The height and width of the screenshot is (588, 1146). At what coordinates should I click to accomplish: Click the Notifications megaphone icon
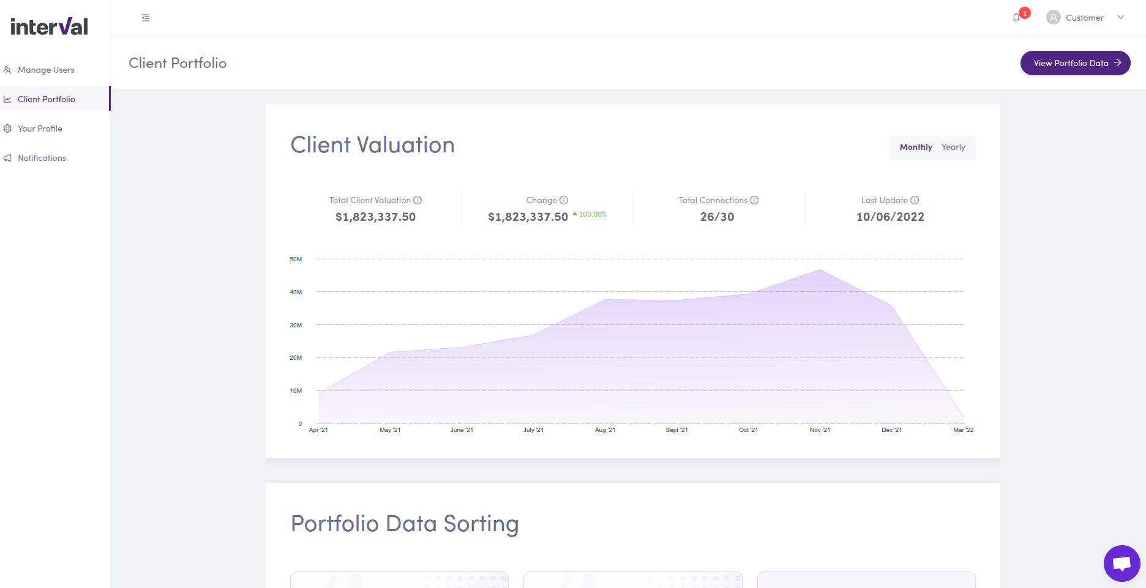[x=7, y=158]
